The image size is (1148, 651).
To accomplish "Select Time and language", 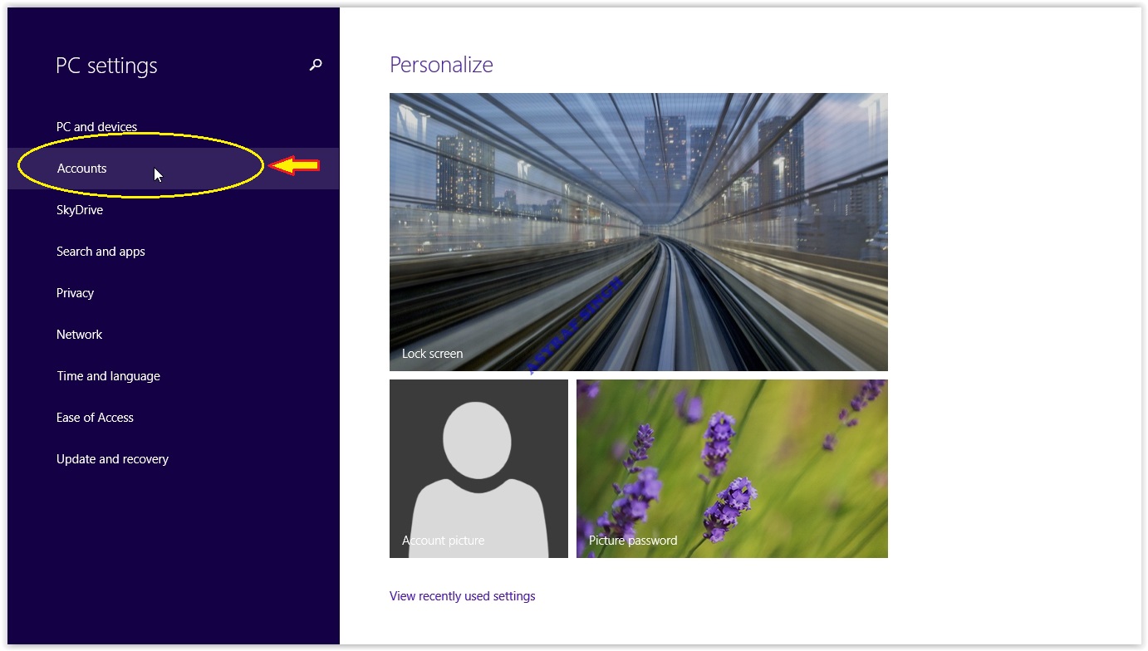I will pyautogui.click(x=108, y=375).
